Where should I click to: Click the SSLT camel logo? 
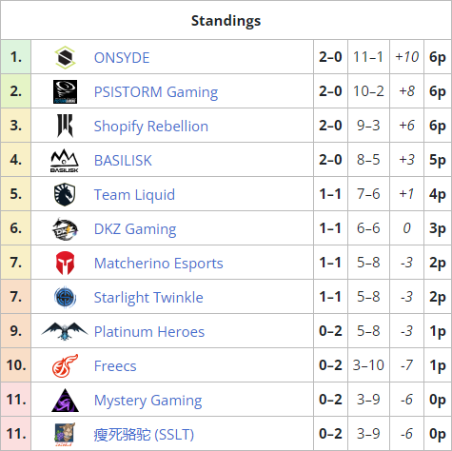(x=65, y=434)
